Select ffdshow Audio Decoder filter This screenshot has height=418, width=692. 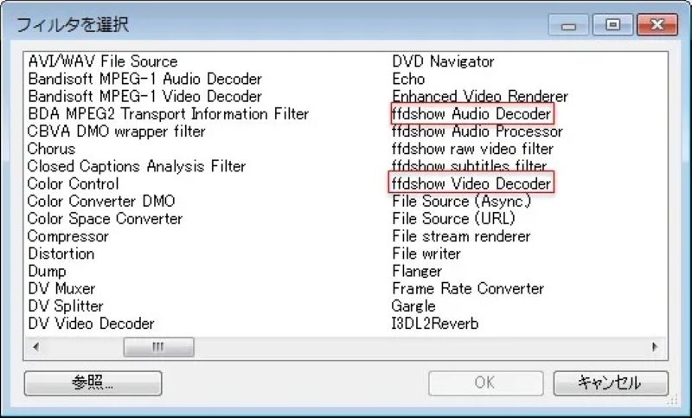471,114
